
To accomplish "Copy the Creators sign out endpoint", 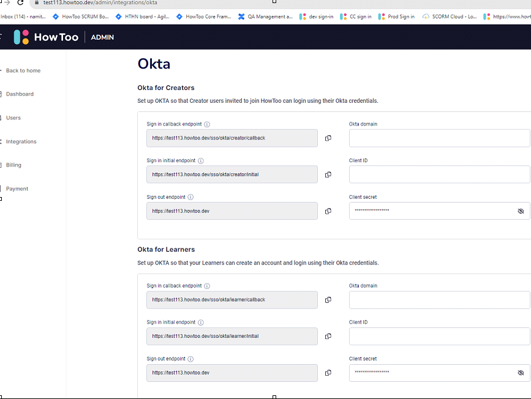I will tap(328, 211).
